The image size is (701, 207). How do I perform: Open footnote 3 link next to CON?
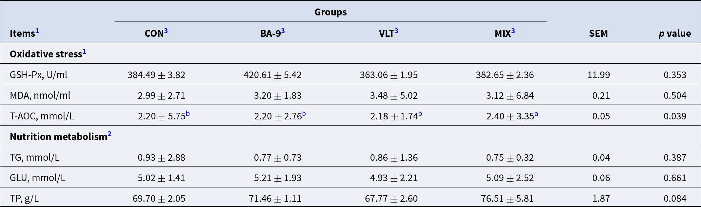[x=166, y=31]
